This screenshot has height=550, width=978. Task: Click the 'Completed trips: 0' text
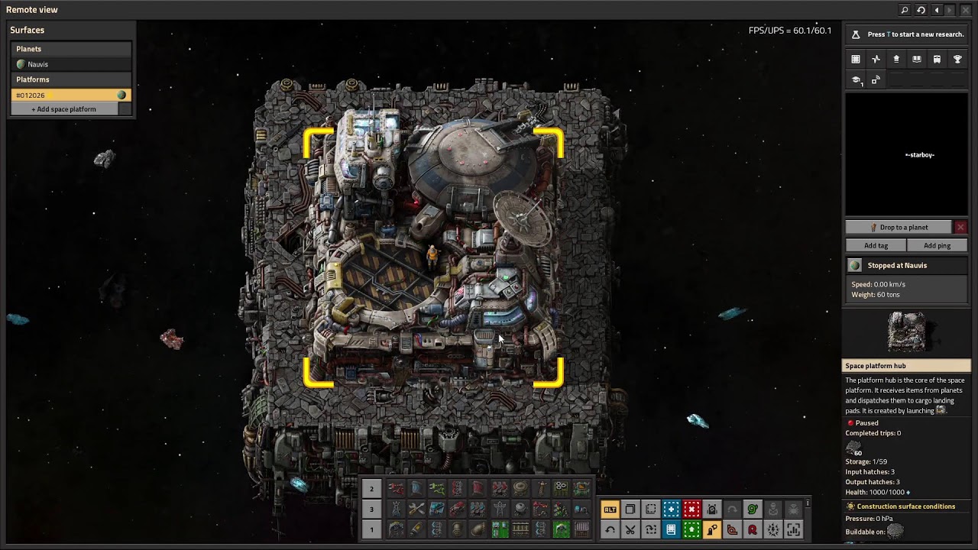pyautogui.click(x=873, y=433)
